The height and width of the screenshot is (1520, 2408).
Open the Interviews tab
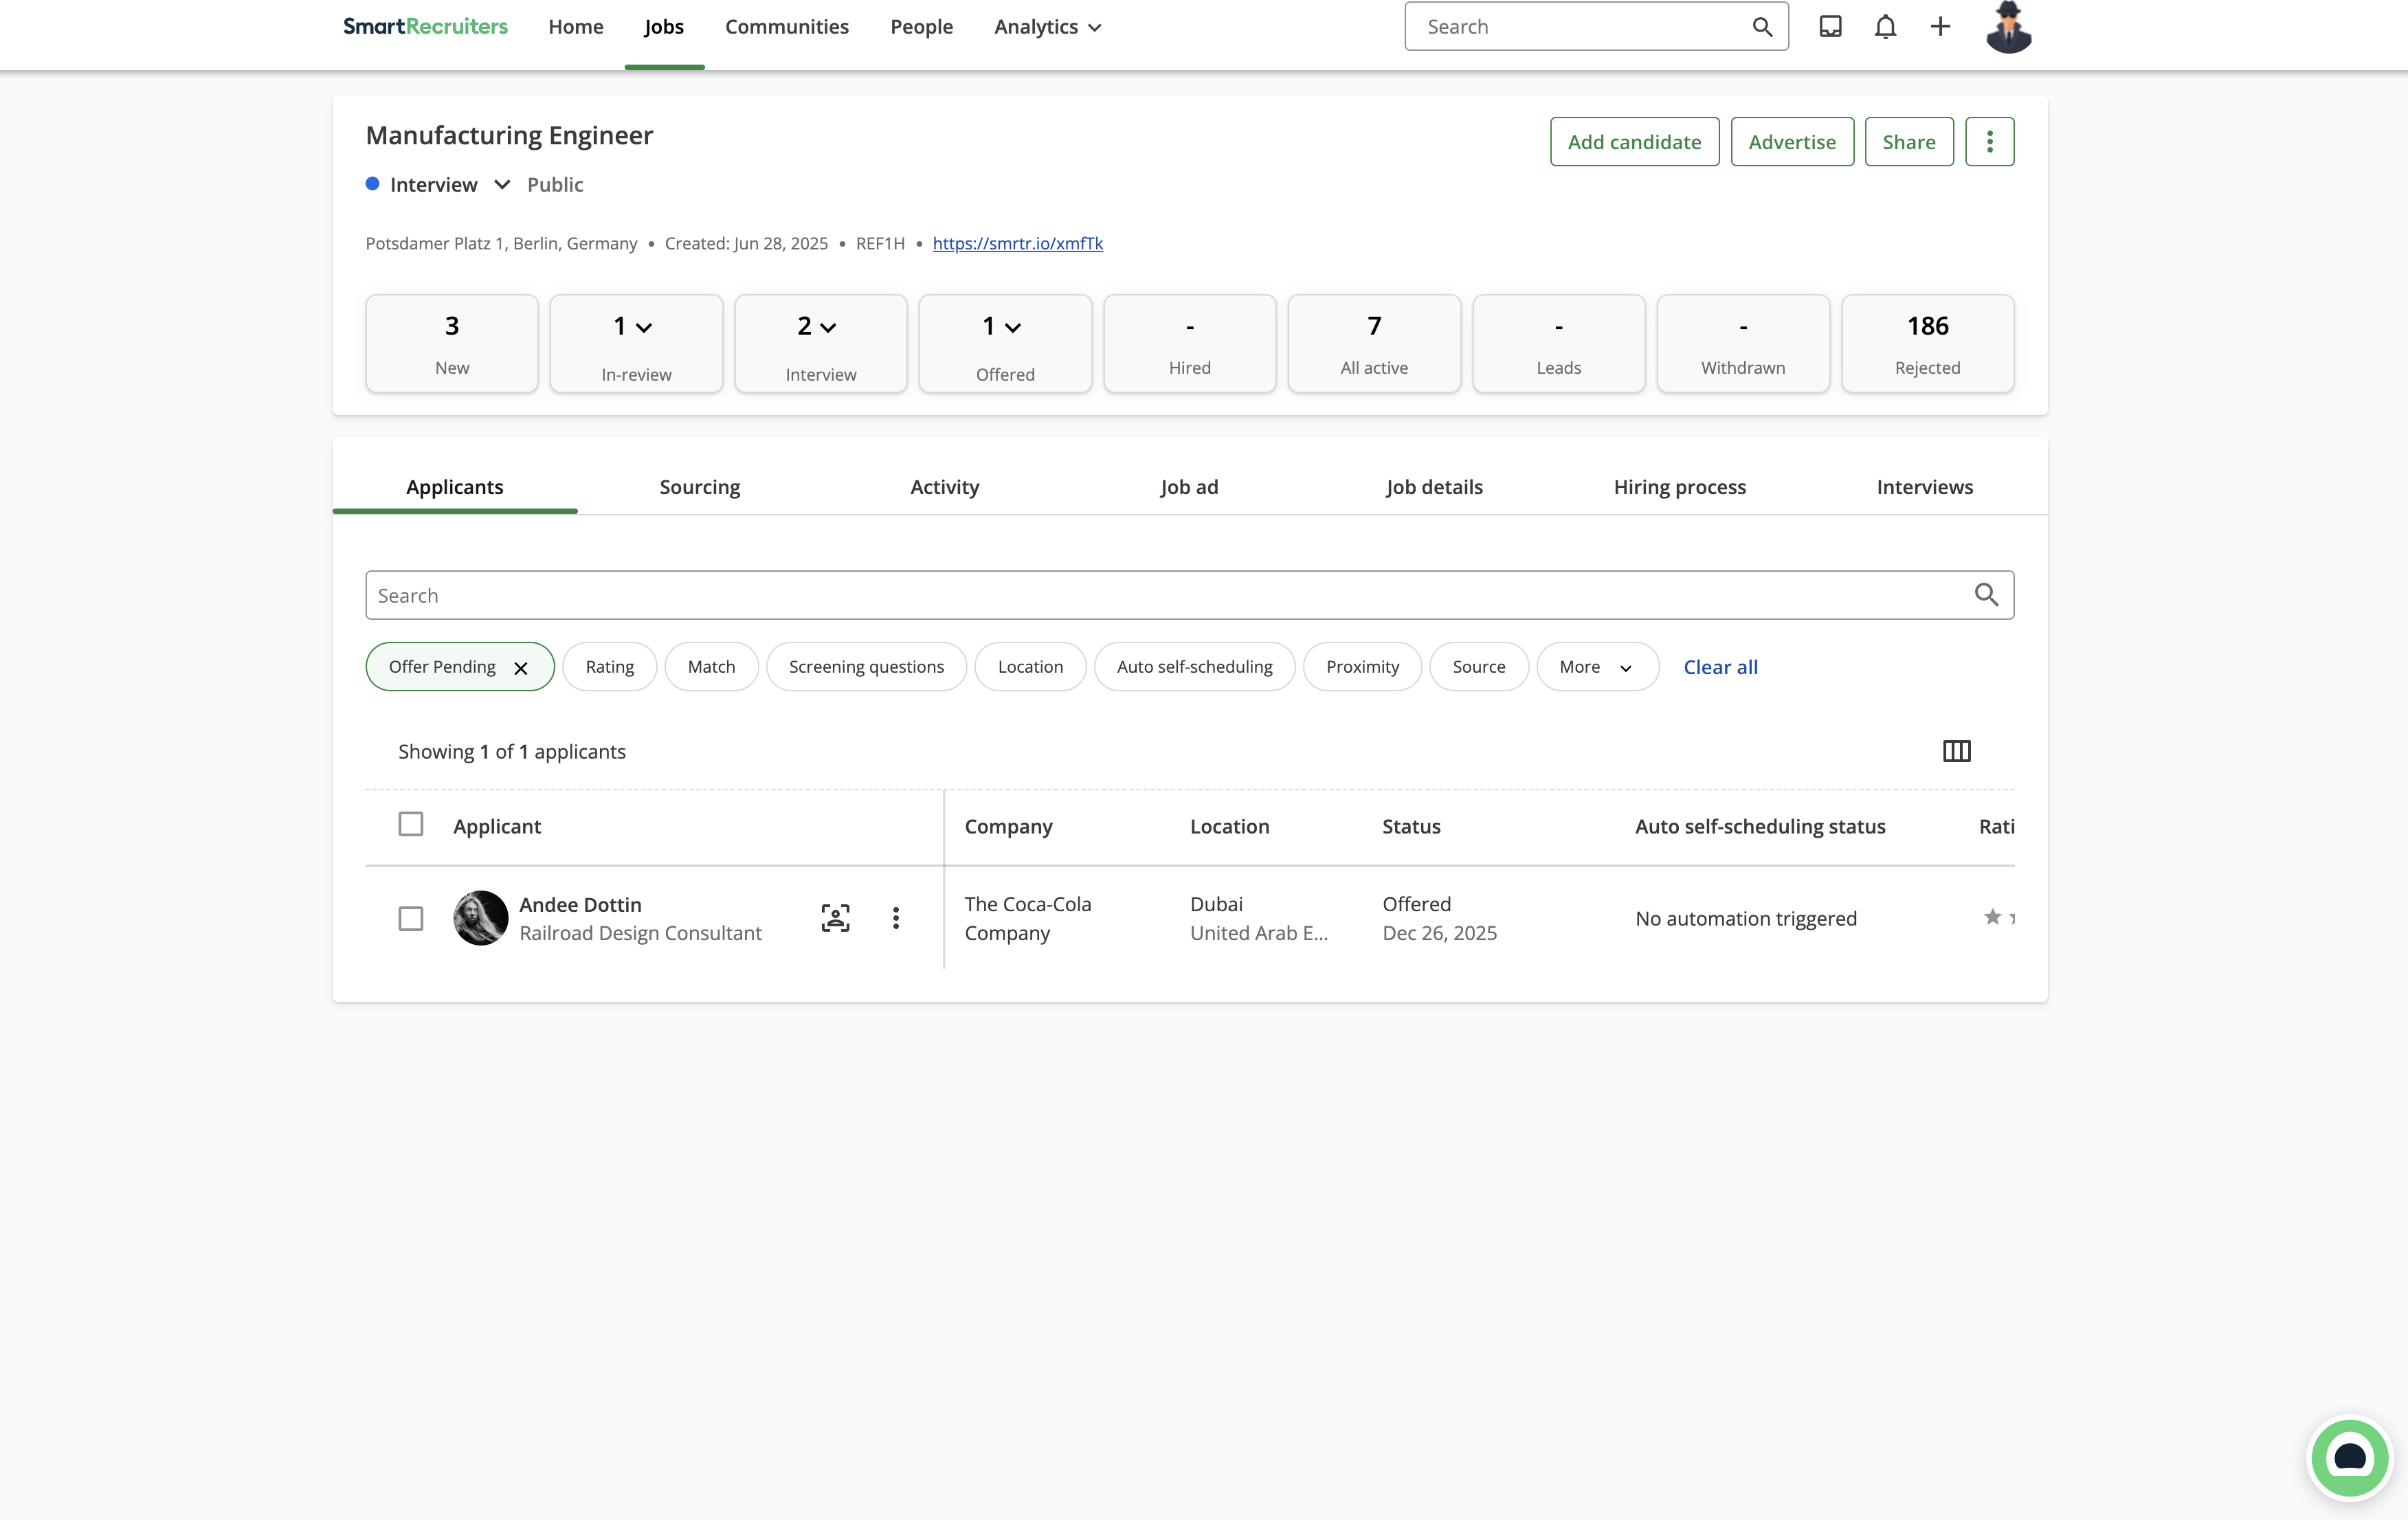(1924, 488)
